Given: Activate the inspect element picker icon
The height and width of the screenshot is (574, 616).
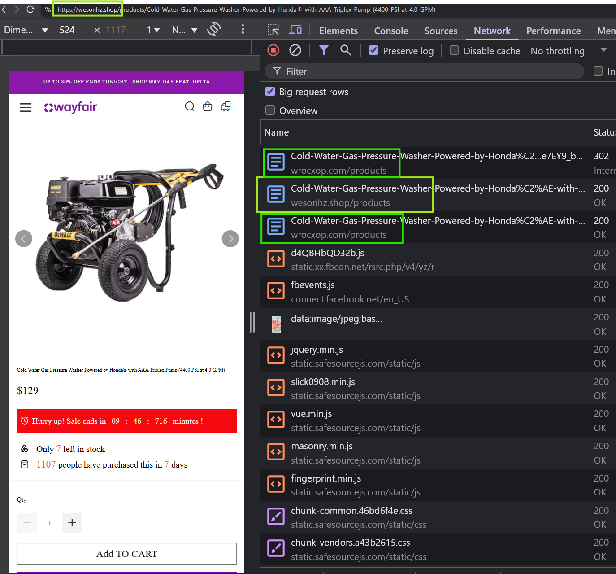Looking at the screenshot, I should point(273,30).
